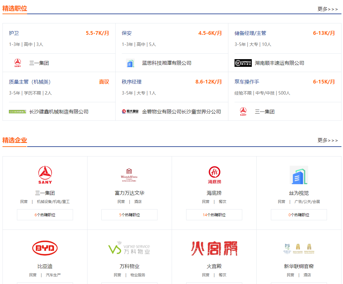Click requirements 3-5年 | 大专 | 1人
The height and width of the screenshot is (284, 343).
[x=139, y=93]
